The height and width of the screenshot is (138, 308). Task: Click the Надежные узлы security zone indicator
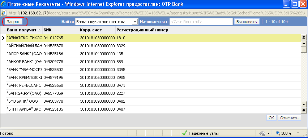point(200,134)
